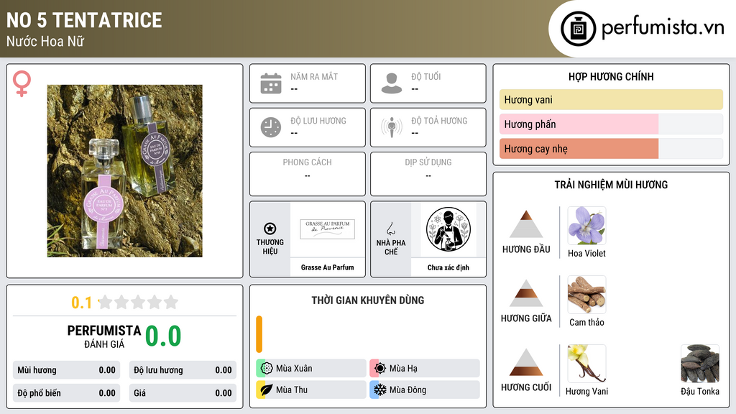Click the sillage icon for Độ Toả Hương
This screenshot has width=736, height=414.
click(x=392, y=127)
